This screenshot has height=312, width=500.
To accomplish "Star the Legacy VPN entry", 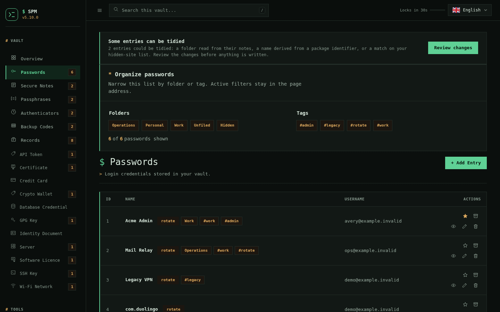I will click(x=465, y=275).
